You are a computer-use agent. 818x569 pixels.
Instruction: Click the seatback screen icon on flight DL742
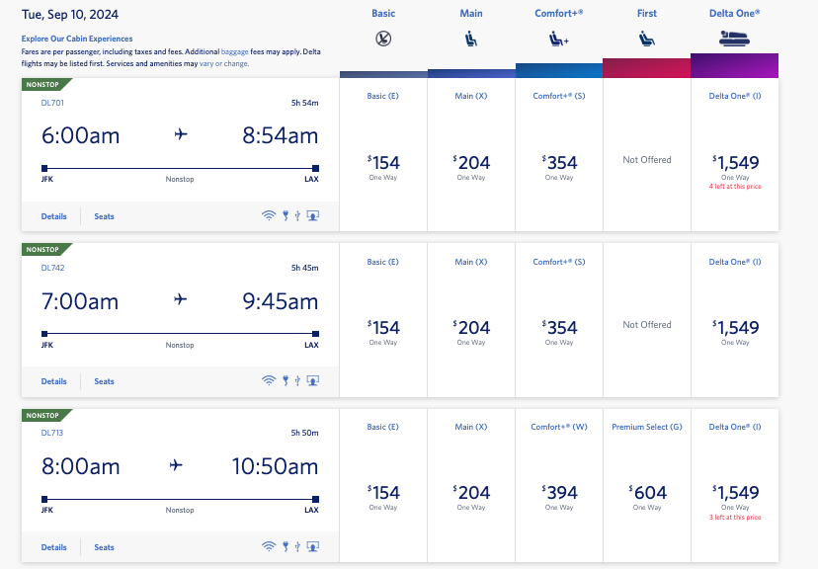click(x=313, y=380)
